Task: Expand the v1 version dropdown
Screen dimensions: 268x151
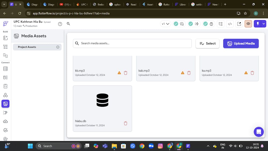Action: tap(166, 24)
